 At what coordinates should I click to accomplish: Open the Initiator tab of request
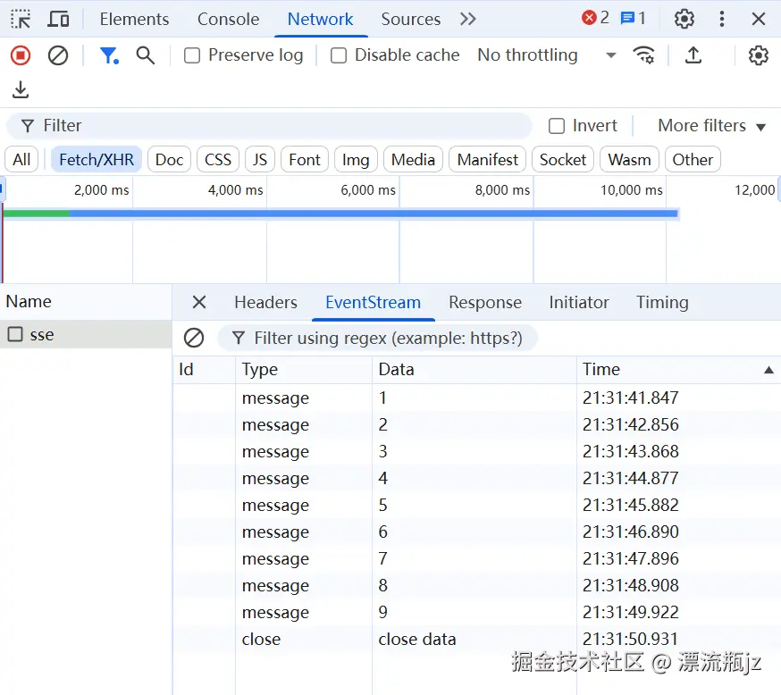(579, 302)
